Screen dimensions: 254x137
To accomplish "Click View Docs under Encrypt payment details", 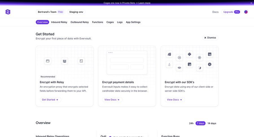I will tap(112, 100).
